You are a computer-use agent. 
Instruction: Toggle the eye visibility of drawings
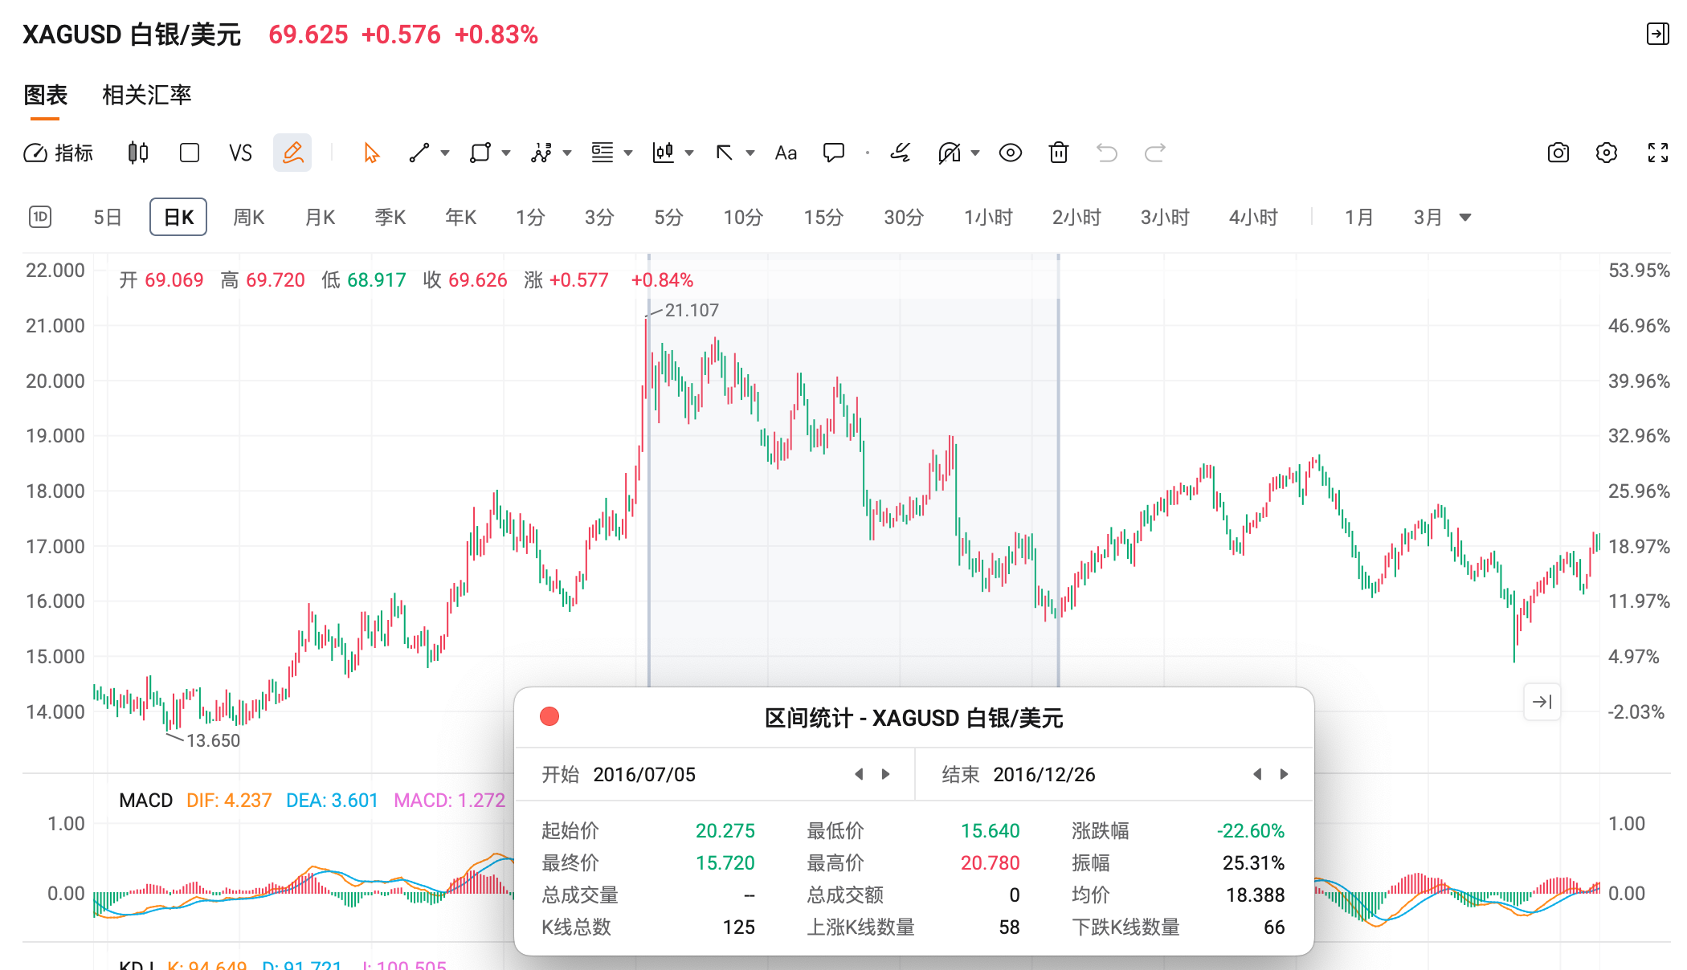point(1011,153)
